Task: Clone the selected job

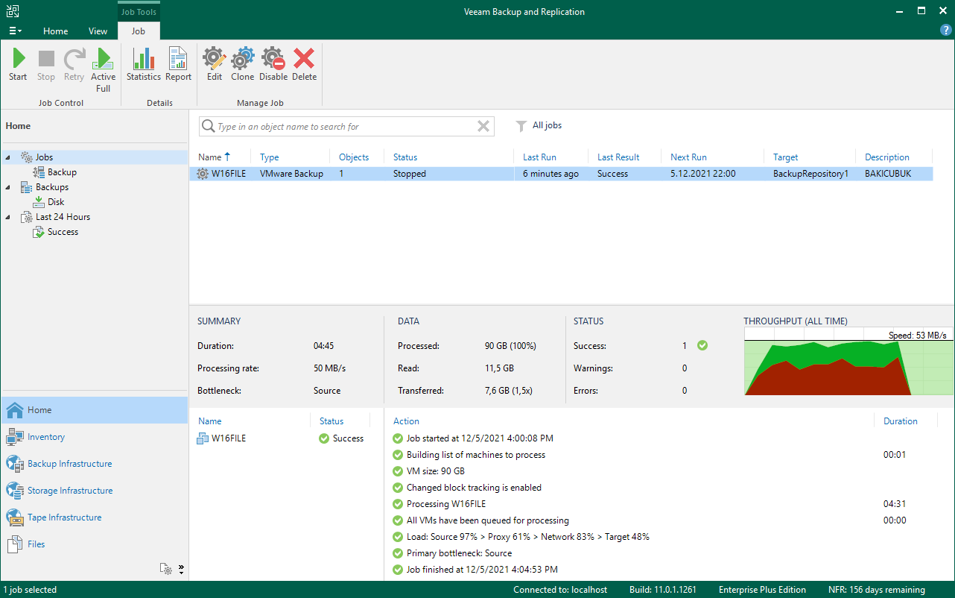Action: [x=242, y=65]
